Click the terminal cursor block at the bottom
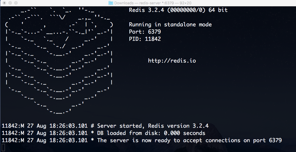This screenshot has width=296, height=152. tap(3, 147)
